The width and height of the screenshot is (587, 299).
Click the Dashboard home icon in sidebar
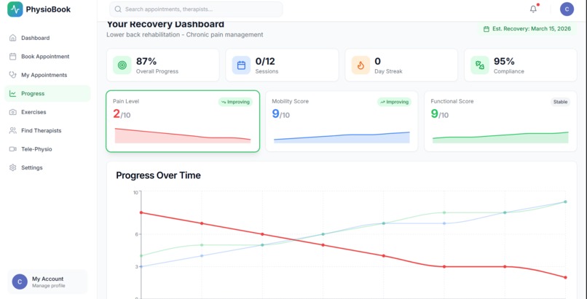tap(12, 38)
